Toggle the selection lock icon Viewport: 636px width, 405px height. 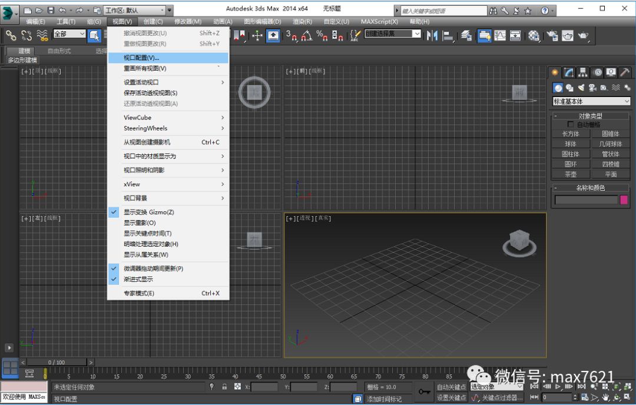point(224,387)
